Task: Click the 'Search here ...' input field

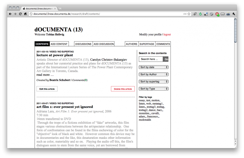Action: pos(151,59)
